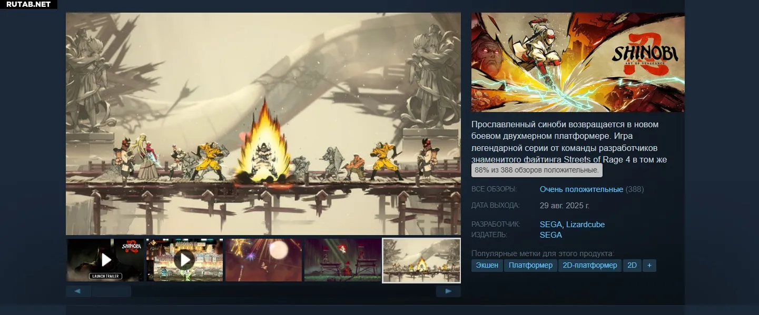This screenshot has height=315, width=759.
Task: Open the SEGA publisher link
Action: click(551, 235)
